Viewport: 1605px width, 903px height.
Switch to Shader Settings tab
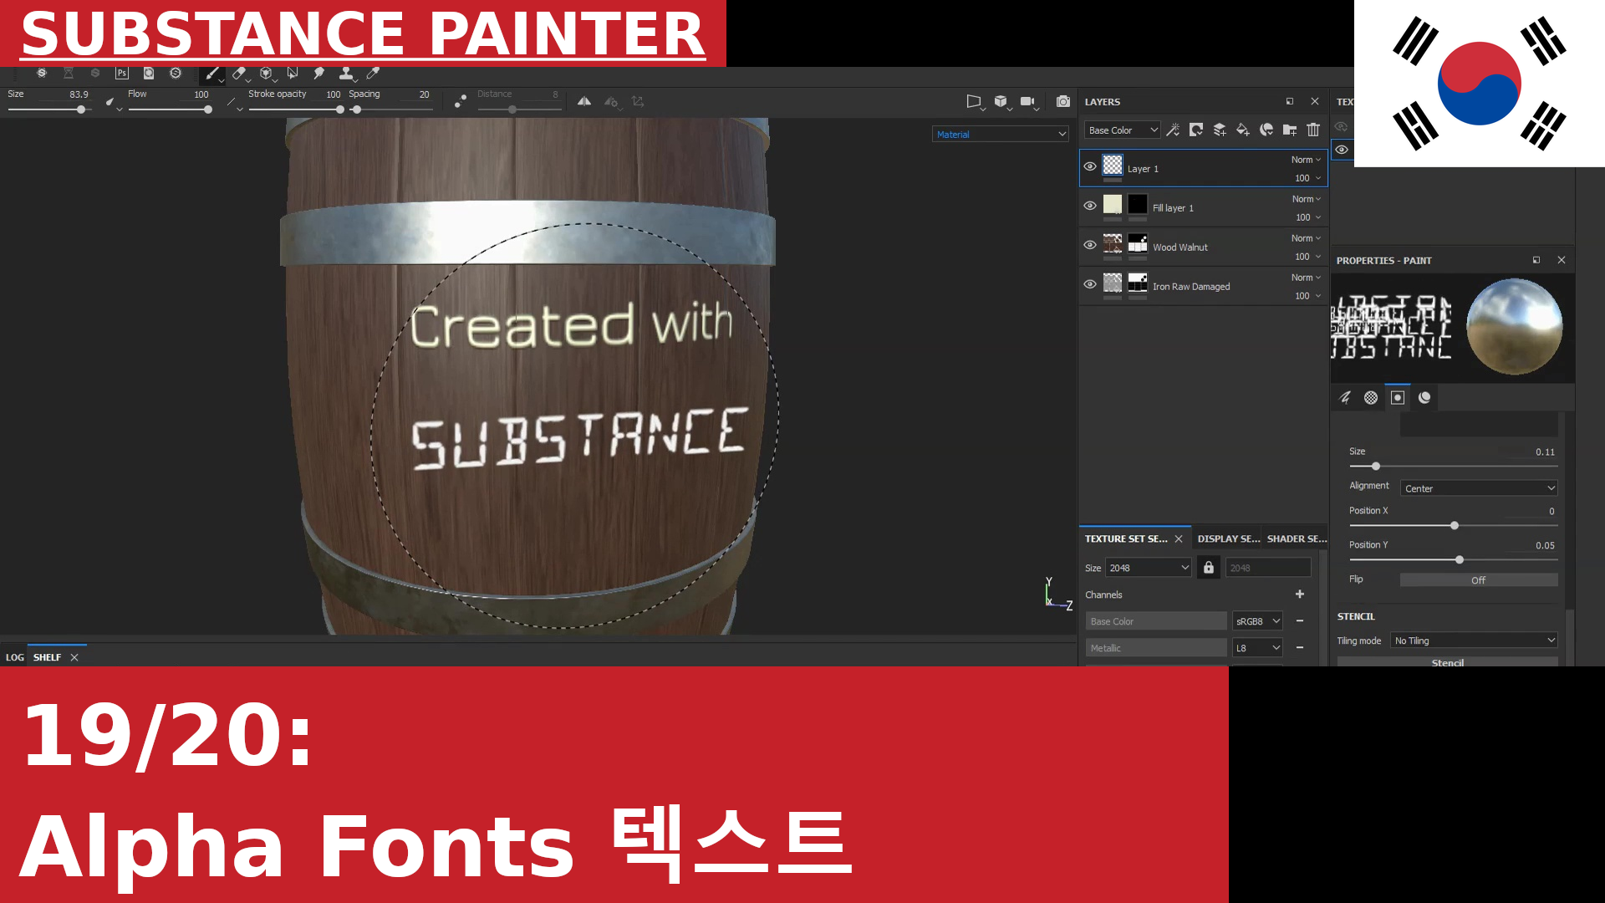tap(1297, 539)
